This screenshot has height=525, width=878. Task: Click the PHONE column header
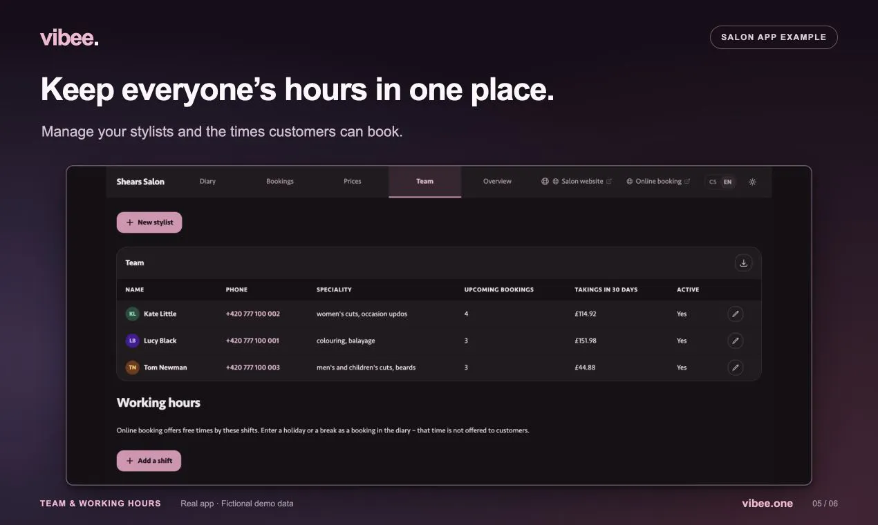[x=236, y=289]
